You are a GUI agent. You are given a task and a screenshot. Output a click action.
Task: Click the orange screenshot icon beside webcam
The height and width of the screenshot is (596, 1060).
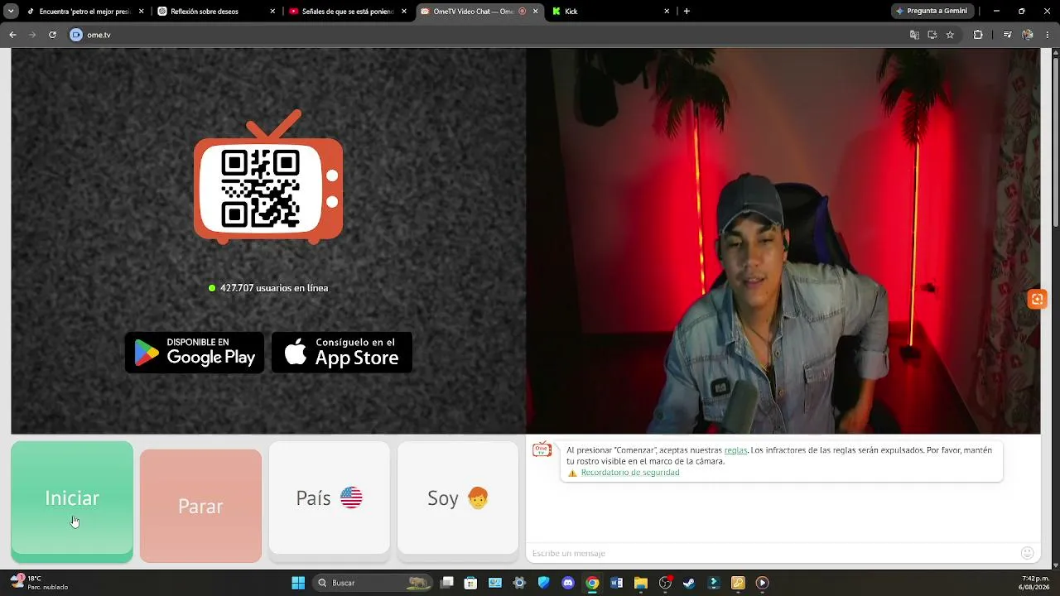click(1036, 299)
